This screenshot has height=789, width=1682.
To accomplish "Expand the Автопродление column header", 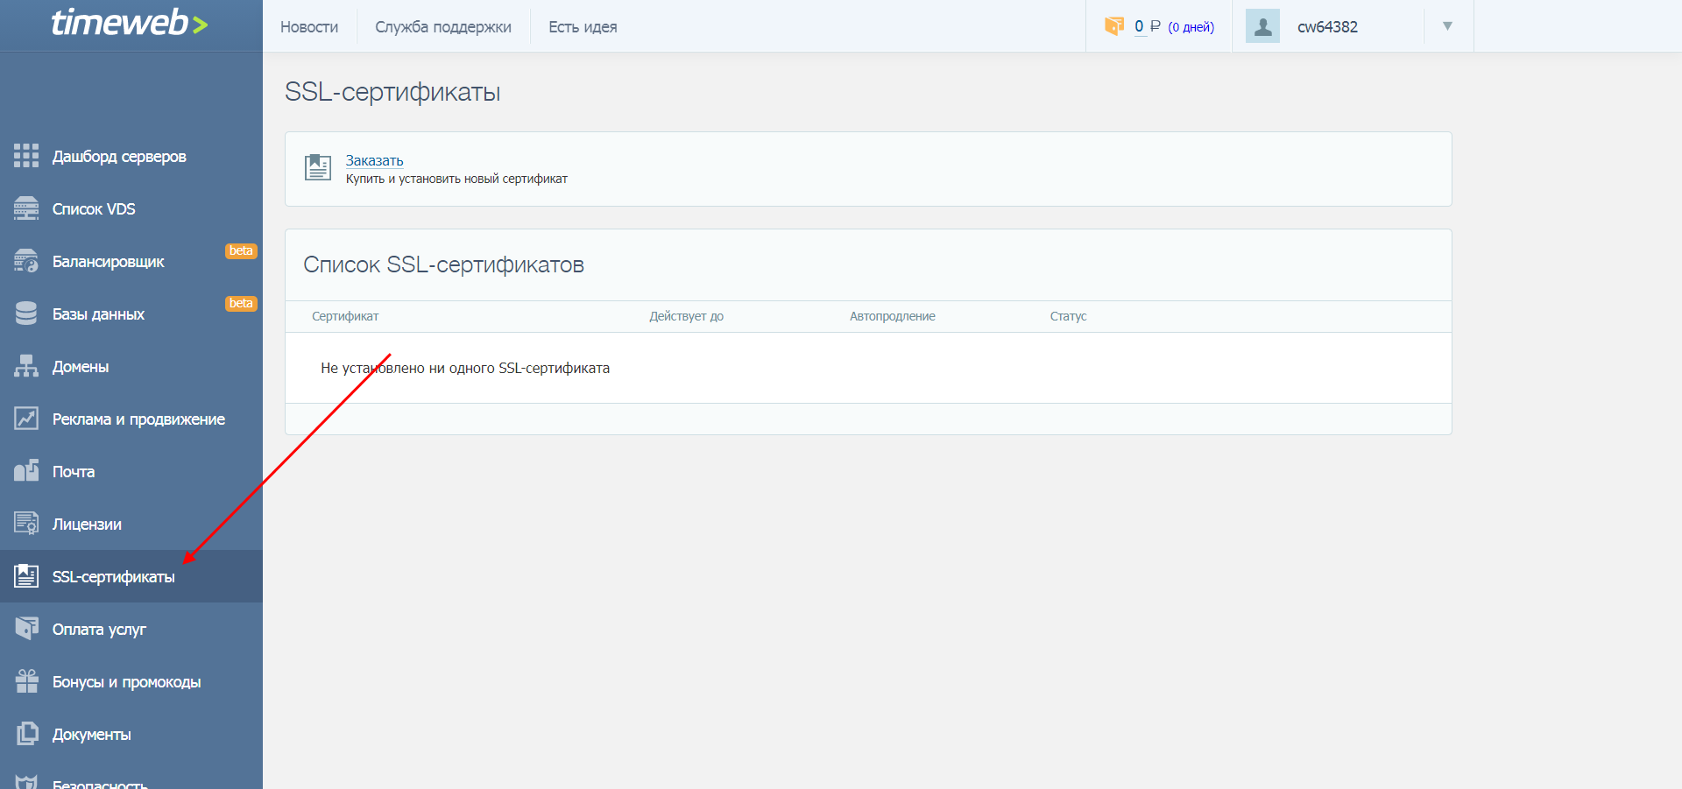I will [x=892, y=316].
